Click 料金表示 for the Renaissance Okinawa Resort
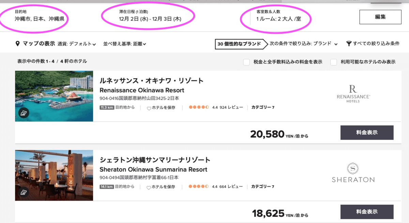 point(367,132)
